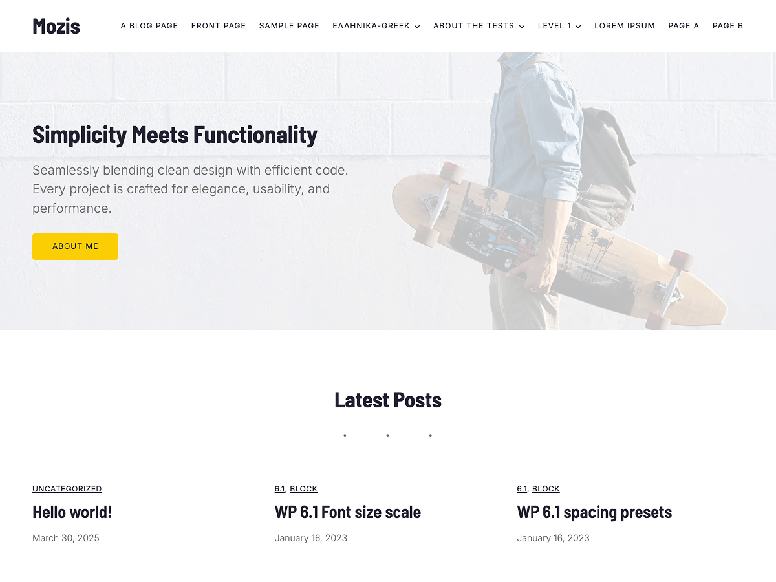Click the Simplicity Meets Functionality heading
Screen dimensions: 776x582
click(175, 135)
